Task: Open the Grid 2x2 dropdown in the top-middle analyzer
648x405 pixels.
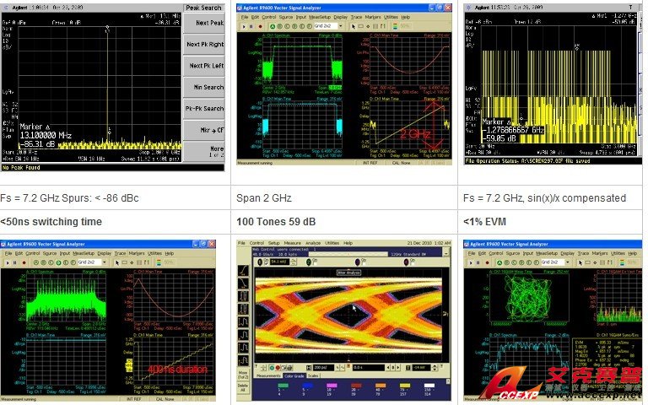Action: pos(325,26)
